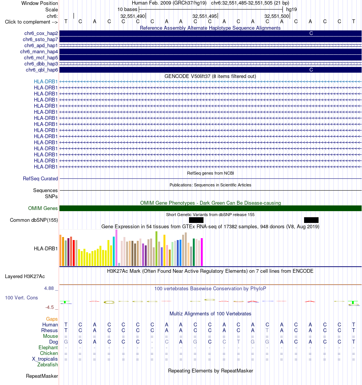Select the Elephant alignment row label
The height and width of the screenshot is (385, 362).
coord(48,348)
